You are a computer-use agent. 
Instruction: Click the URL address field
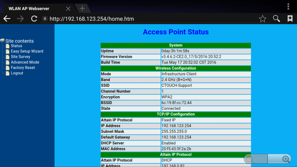click(x=150, y=19)
